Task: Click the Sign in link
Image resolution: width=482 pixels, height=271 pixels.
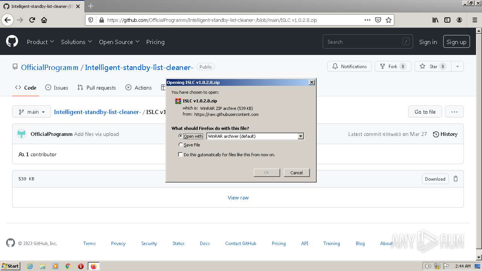Action: (x=428, y=42)
